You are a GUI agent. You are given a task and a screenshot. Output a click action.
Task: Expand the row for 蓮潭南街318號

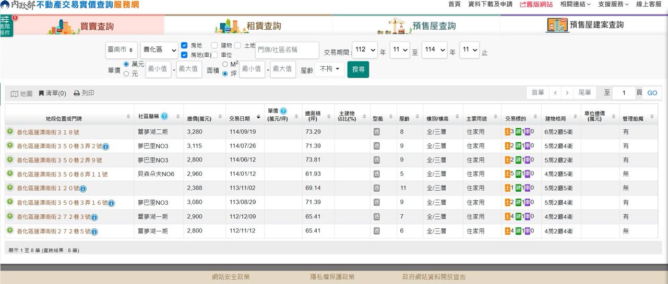point(10,132)
